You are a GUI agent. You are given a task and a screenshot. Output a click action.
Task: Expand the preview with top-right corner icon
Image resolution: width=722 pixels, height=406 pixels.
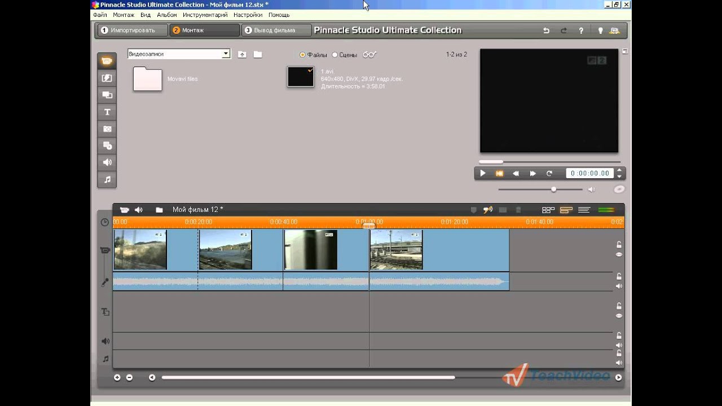click(x=625, y=51)
